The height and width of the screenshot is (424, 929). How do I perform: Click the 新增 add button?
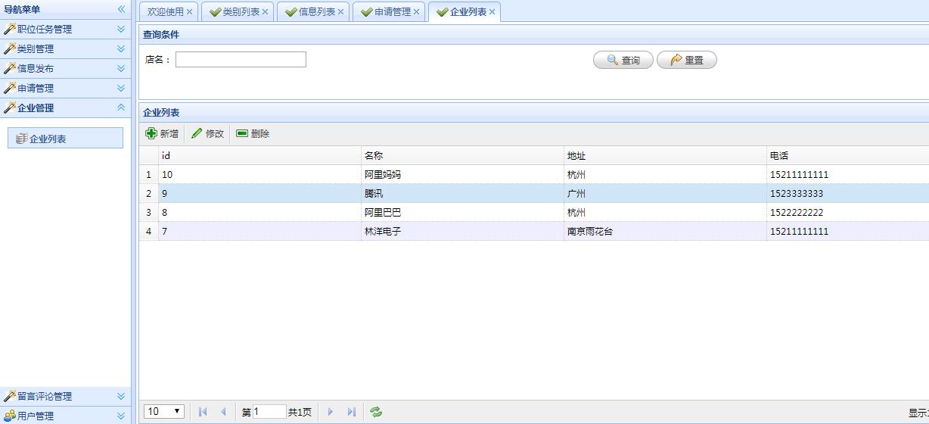click(x=162, y=133)
